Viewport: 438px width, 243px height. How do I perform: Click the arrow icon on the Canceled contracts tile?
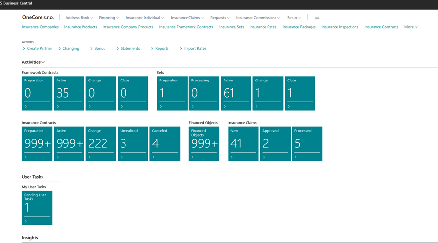click(153, 157)
